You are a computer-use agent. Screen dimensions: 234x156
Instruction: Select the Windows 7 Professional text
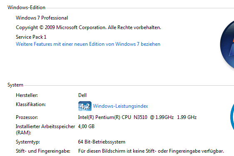[42, 18]
